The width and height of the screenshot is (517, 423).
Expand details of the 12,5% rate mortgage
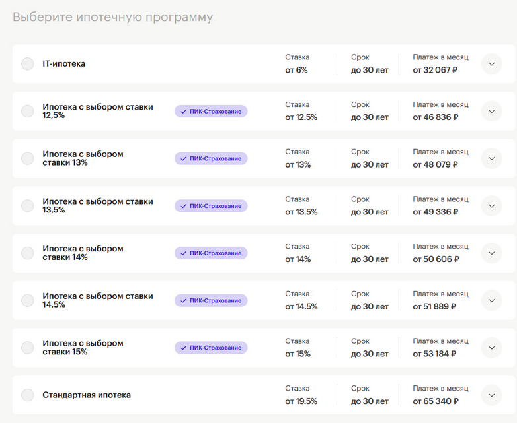pyautogui.click(x=491, y=112)
